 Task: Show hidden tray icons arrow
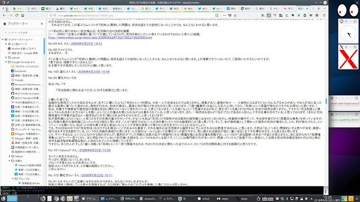311,199
